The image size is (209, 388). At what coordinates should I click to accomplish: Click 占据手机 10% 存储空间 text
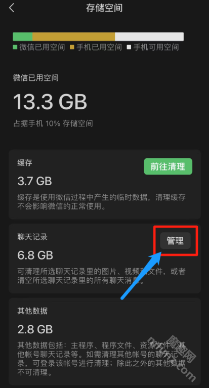[53, 123]
